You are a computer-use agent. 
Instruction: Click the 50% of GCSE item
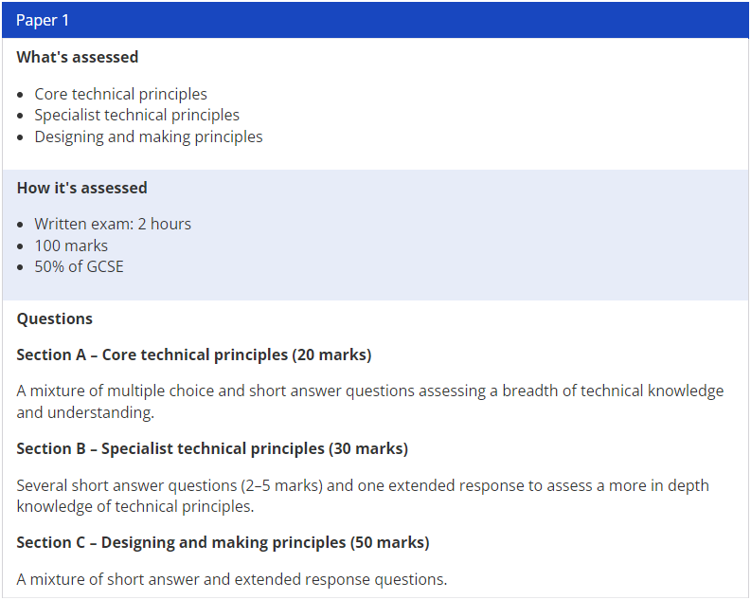(79, 266)
